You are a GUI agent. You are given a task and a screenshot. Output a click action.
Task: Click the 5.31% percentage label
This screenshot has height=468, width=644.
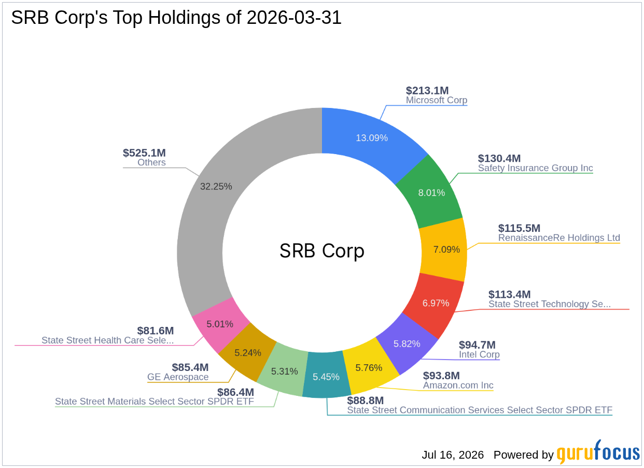pyautogui.click(x=285, y=371)
